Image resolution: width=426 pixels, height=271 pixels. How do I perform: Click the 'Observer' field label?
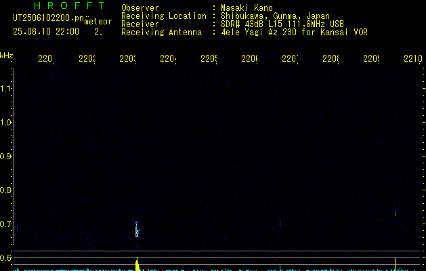coord(140,7)
